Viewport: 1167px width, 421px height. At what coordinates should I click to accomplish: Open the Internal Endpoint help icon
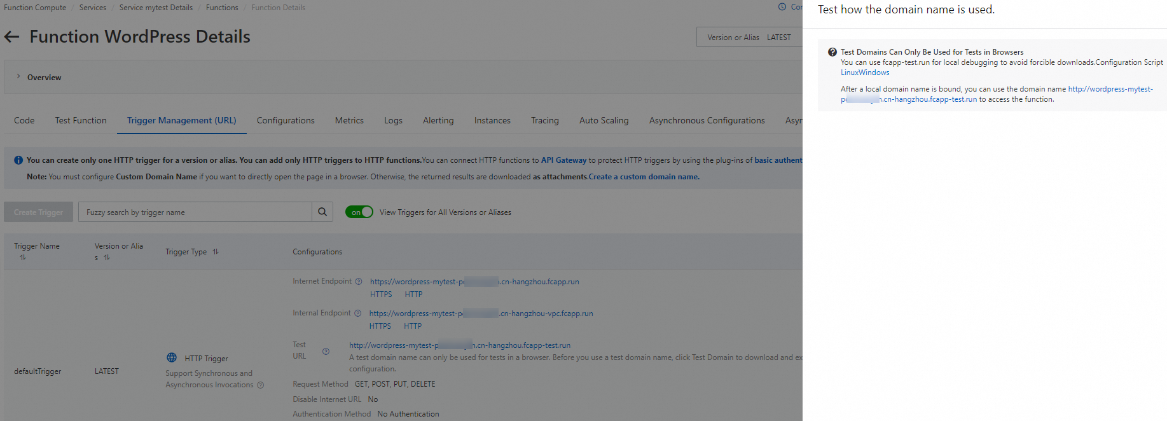coord(357,313)
